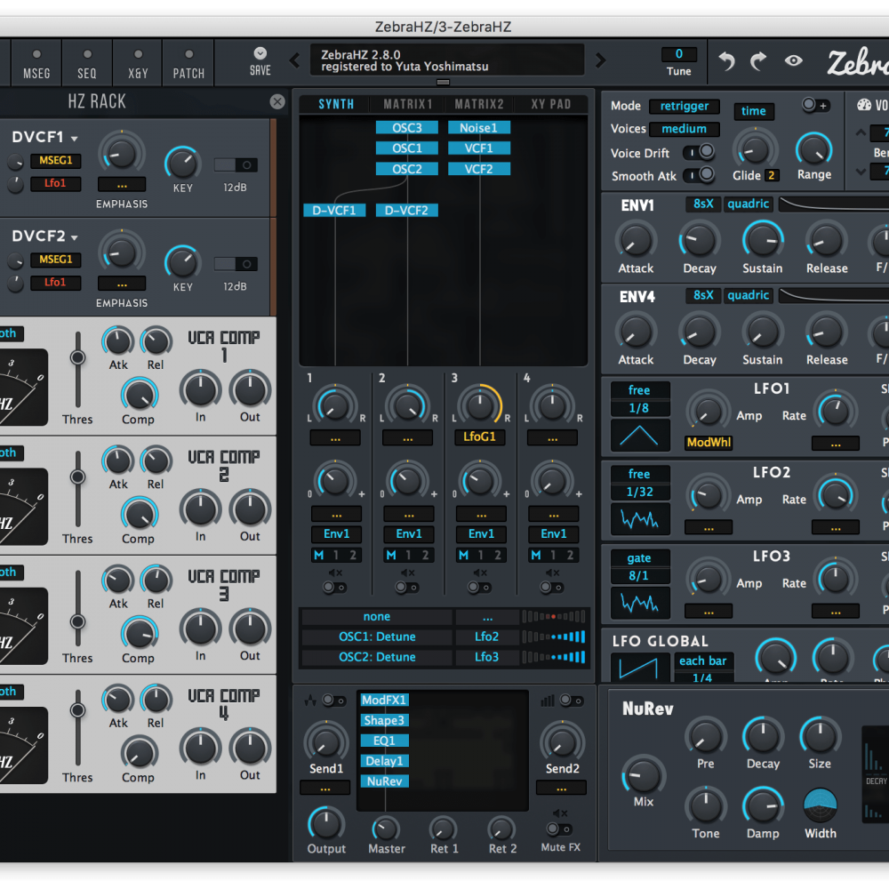Click the redo arrow icon
This screenshot has height=889, width=889.
click(758, 60)
